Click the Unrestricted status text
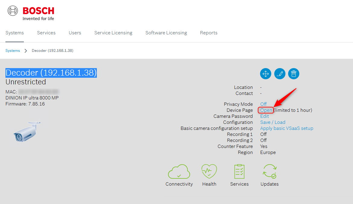The image size is (353, 204). (26, 82)
